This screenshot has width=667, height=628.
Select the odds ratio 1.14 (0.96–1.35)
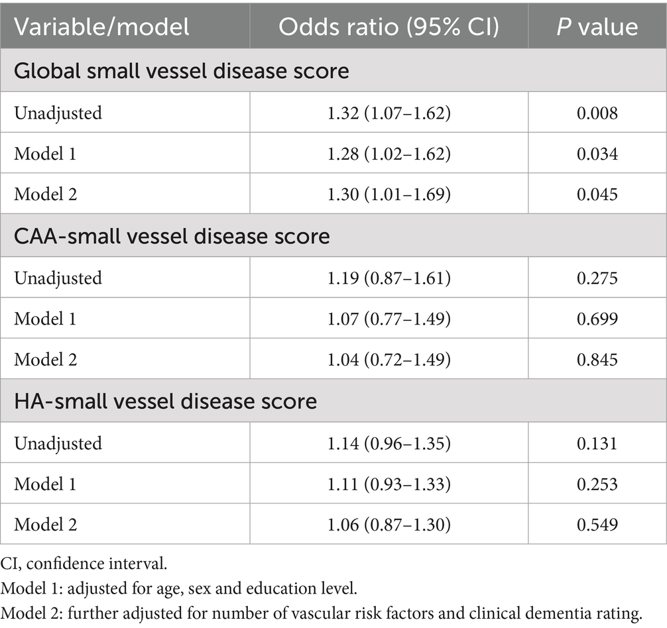389,443
